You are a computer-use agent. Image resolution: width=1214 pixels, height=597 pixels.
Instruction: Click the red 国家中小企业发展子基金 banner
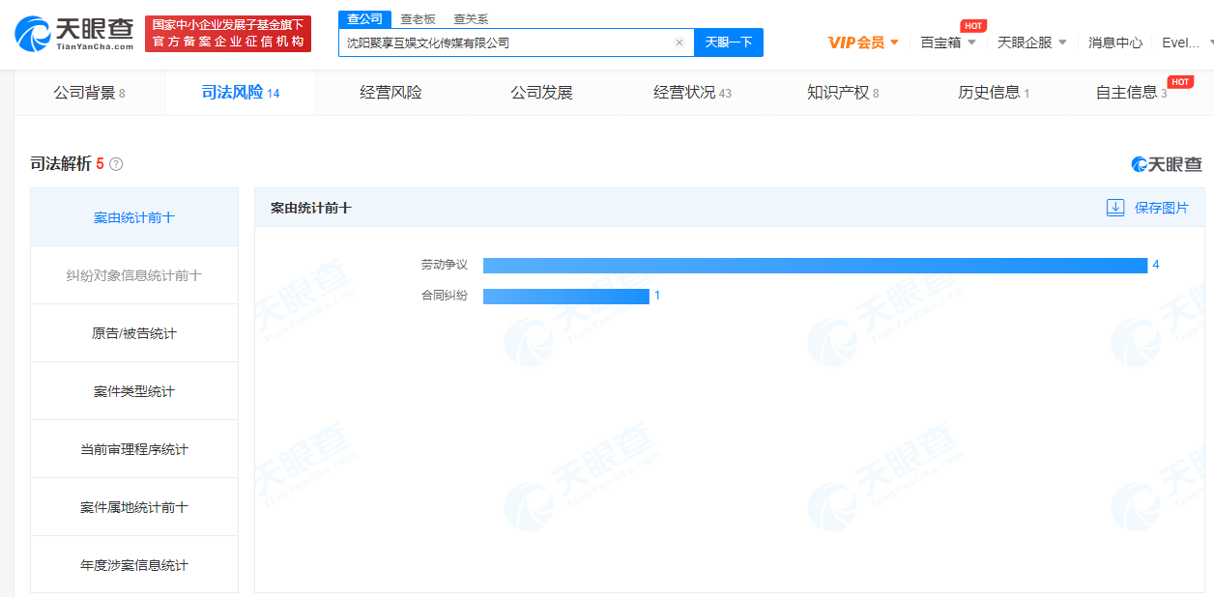pyautogui.click(x=228, y=34)
